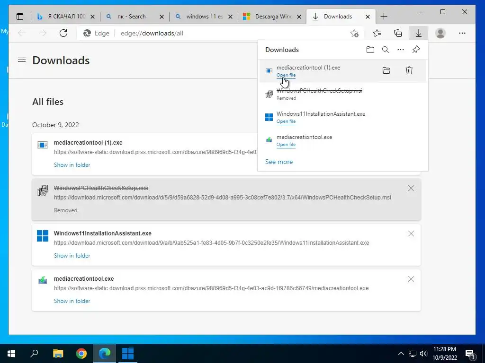485x363 pixels.
Task: Close the пк - Search tab
Action: tap(162, 17)
